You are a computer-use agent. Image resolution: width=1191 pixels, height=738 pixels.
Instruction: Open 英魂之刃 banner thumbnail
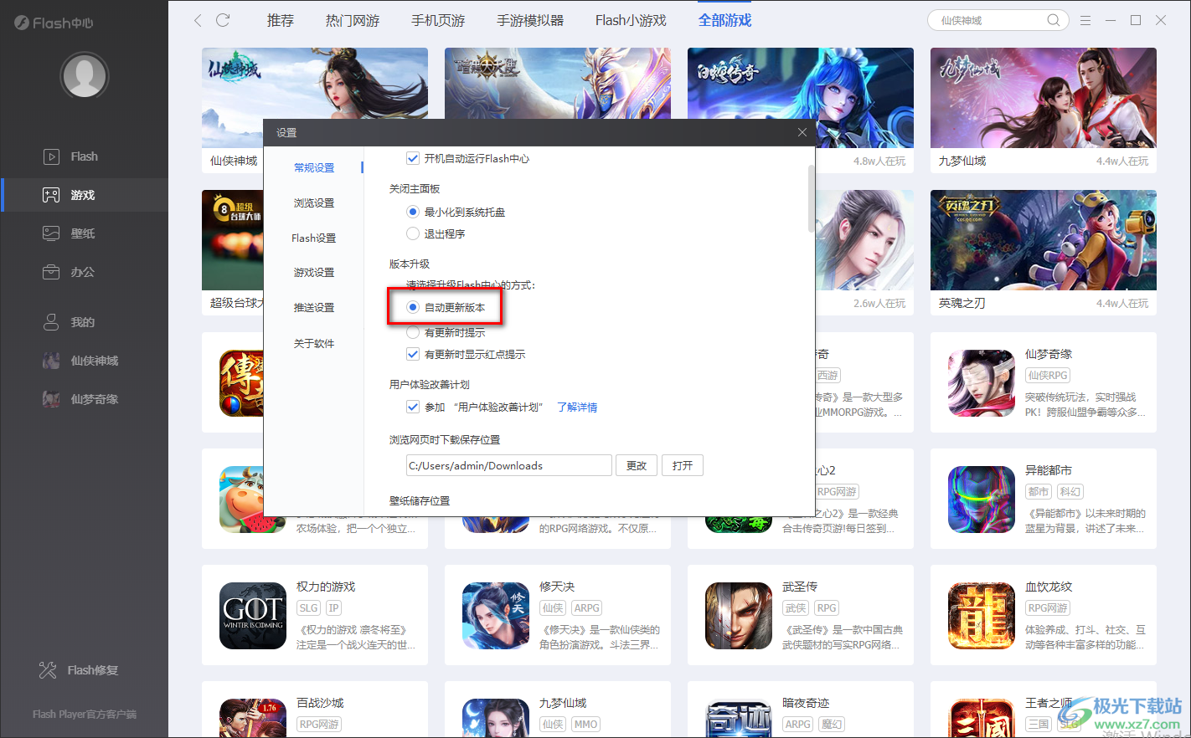tap(1044, 240)
